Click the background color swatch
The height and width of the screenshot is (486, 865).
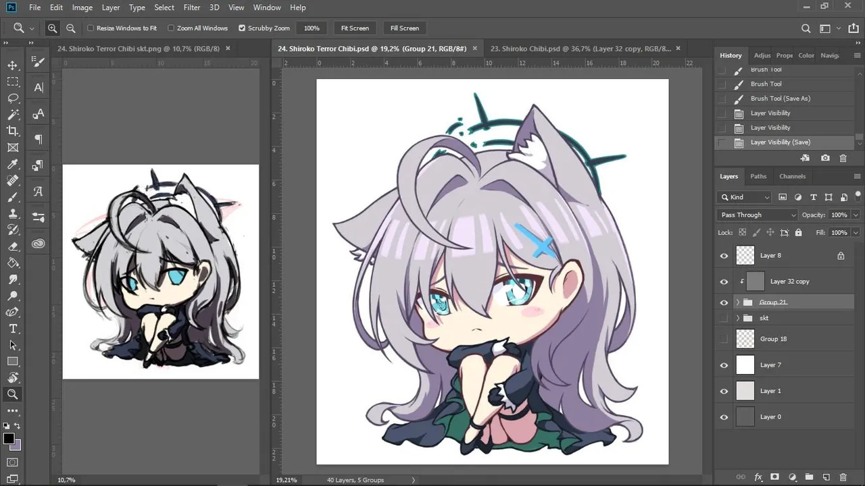pos(17,446)
